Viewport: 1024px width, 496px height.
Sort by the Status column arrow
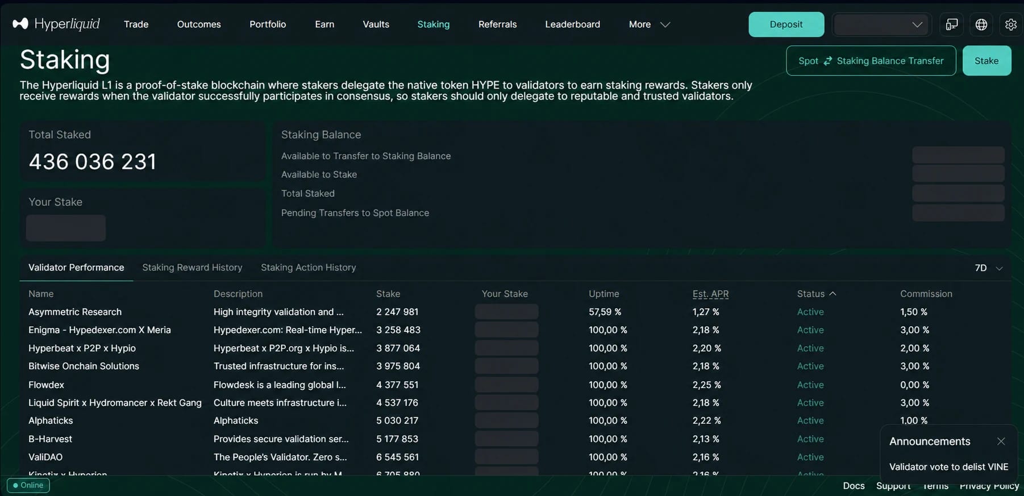point(832,294)
